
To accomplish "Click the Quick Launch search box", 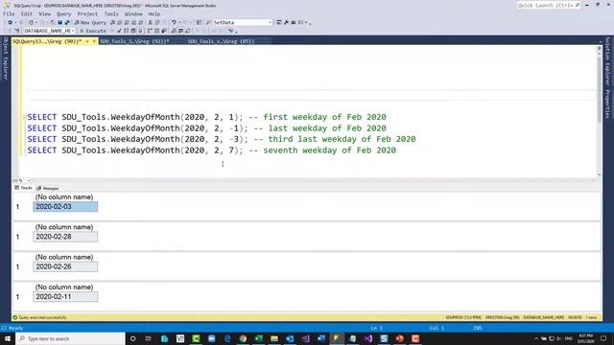I will click(x=548, y=5).
